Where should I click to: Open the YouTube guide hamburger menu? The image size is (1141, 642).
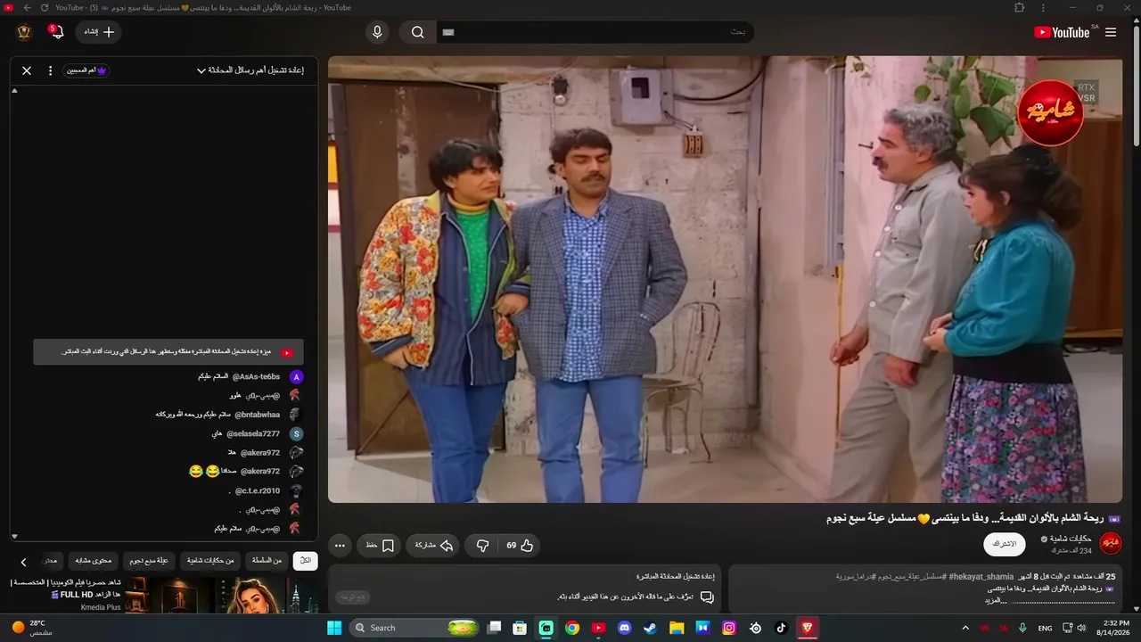pos(1111,32)
